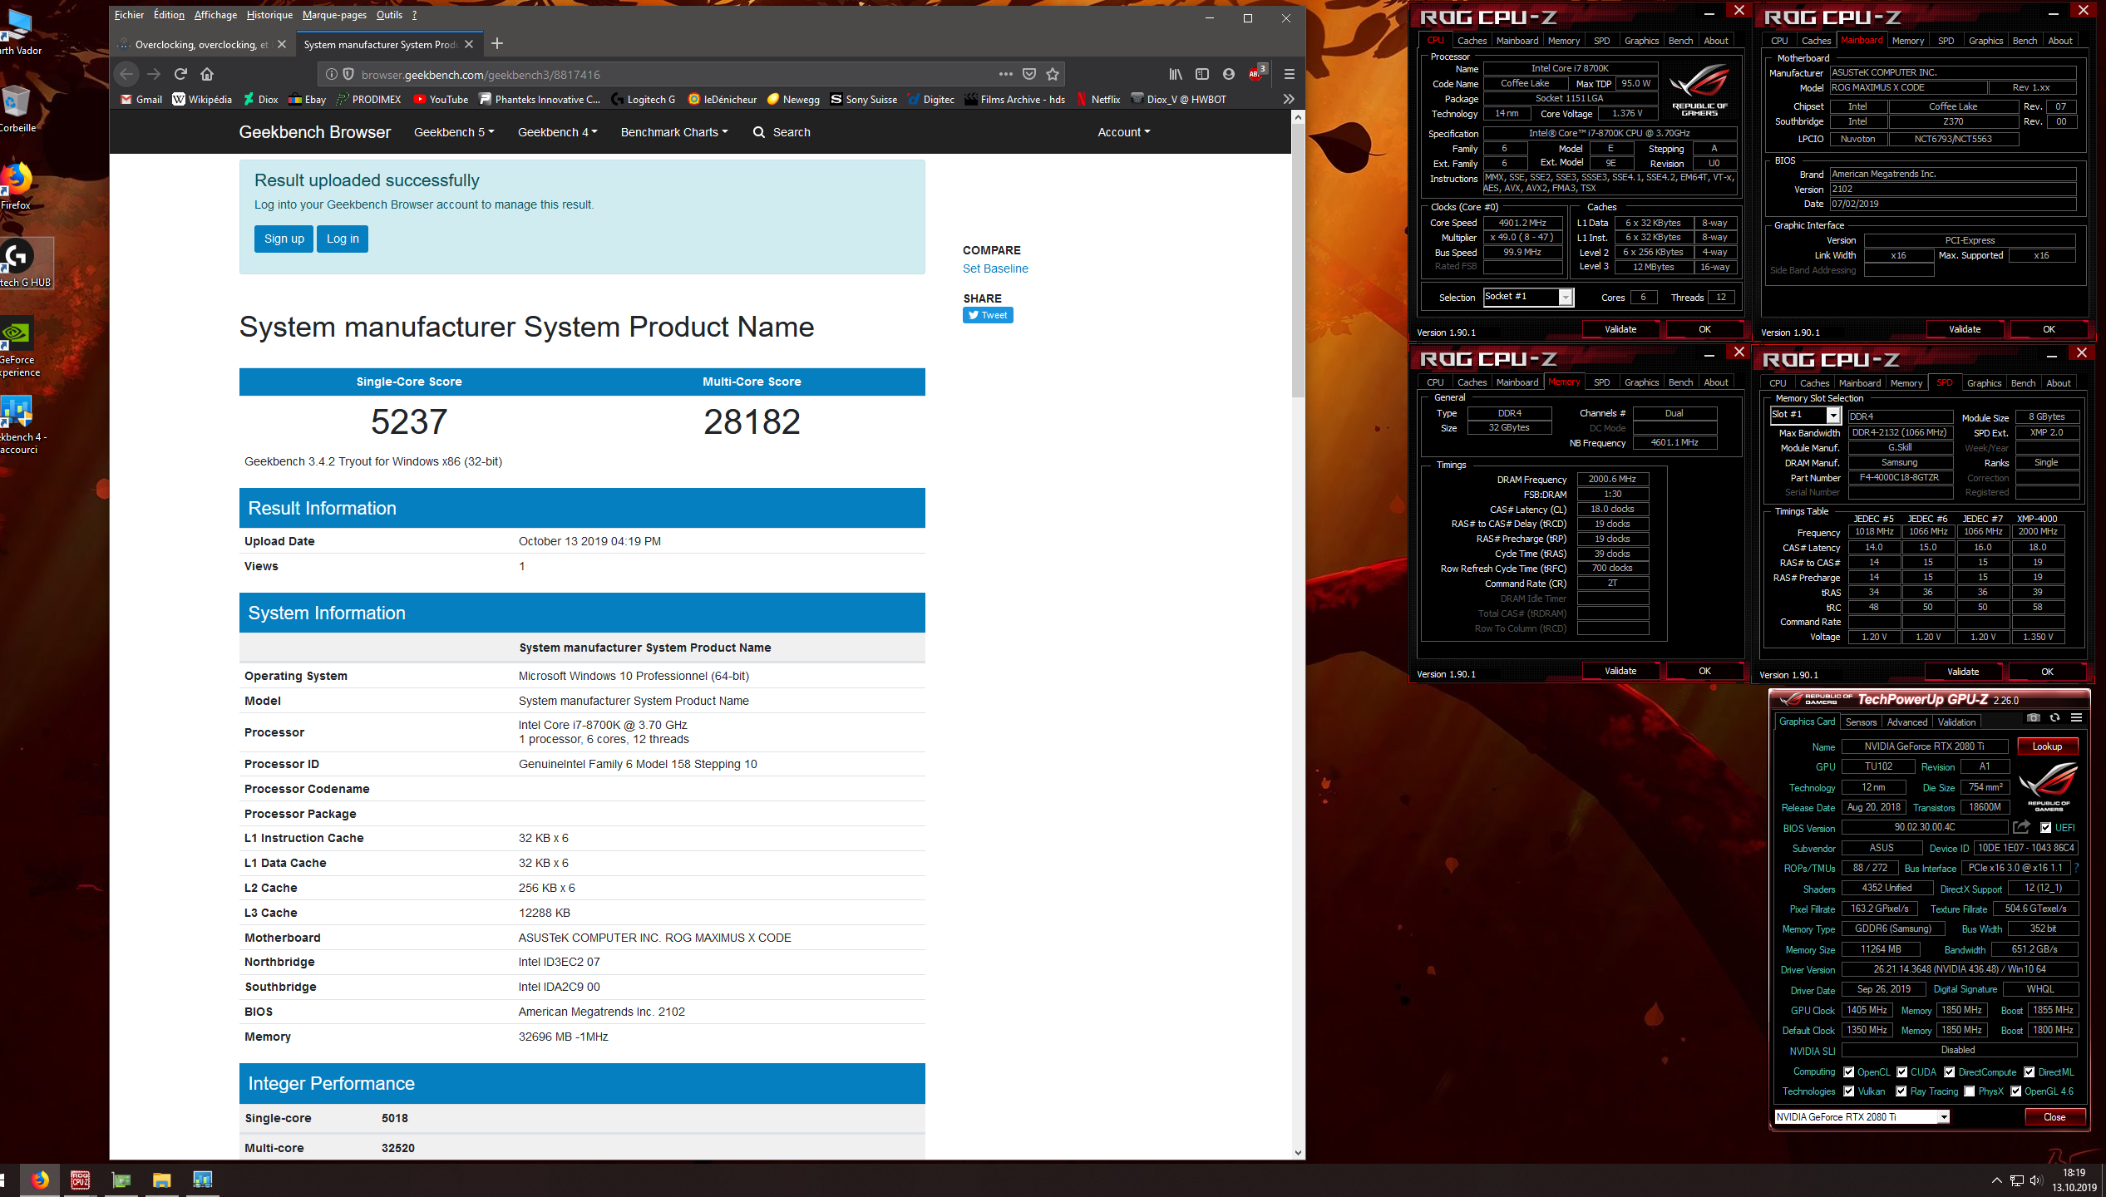Screen dimensions: 2106x1197
Task: Refresh GPU-Z data icon
Action: [x=2054, y=717]
